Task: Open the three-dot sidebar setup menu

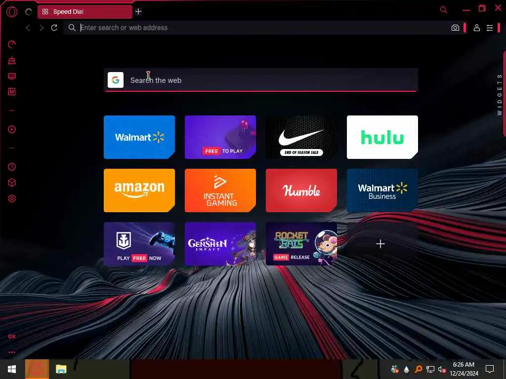Action: (x=12, y=352)
